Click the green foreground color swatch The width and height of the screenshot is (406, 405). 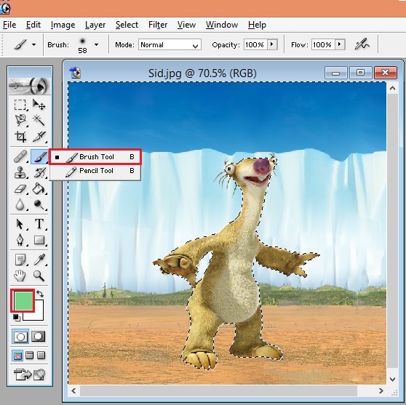(23, 300)
